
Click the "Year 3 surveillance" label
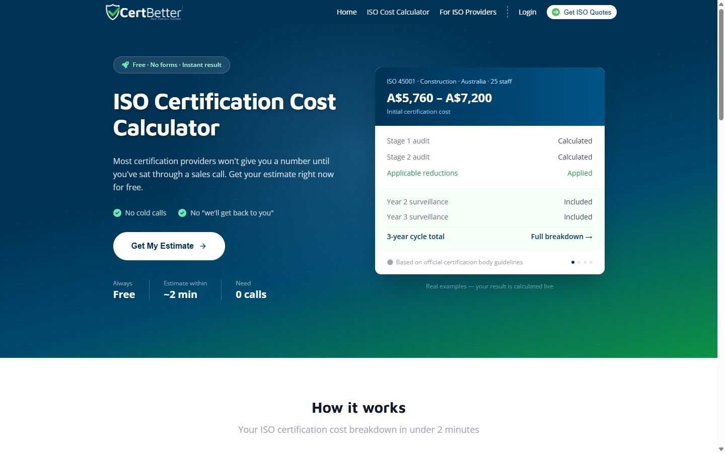[417, 217]
